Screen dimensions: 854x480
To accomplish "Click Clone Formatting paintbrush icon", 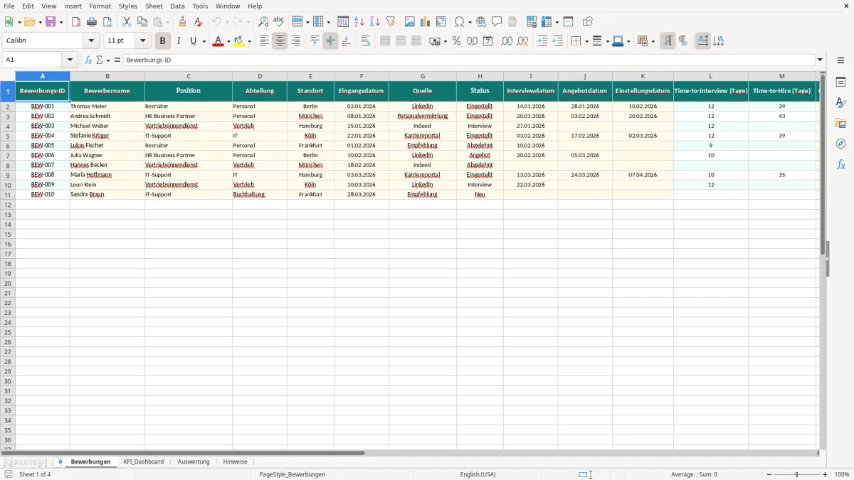I will tap(183, 22).
